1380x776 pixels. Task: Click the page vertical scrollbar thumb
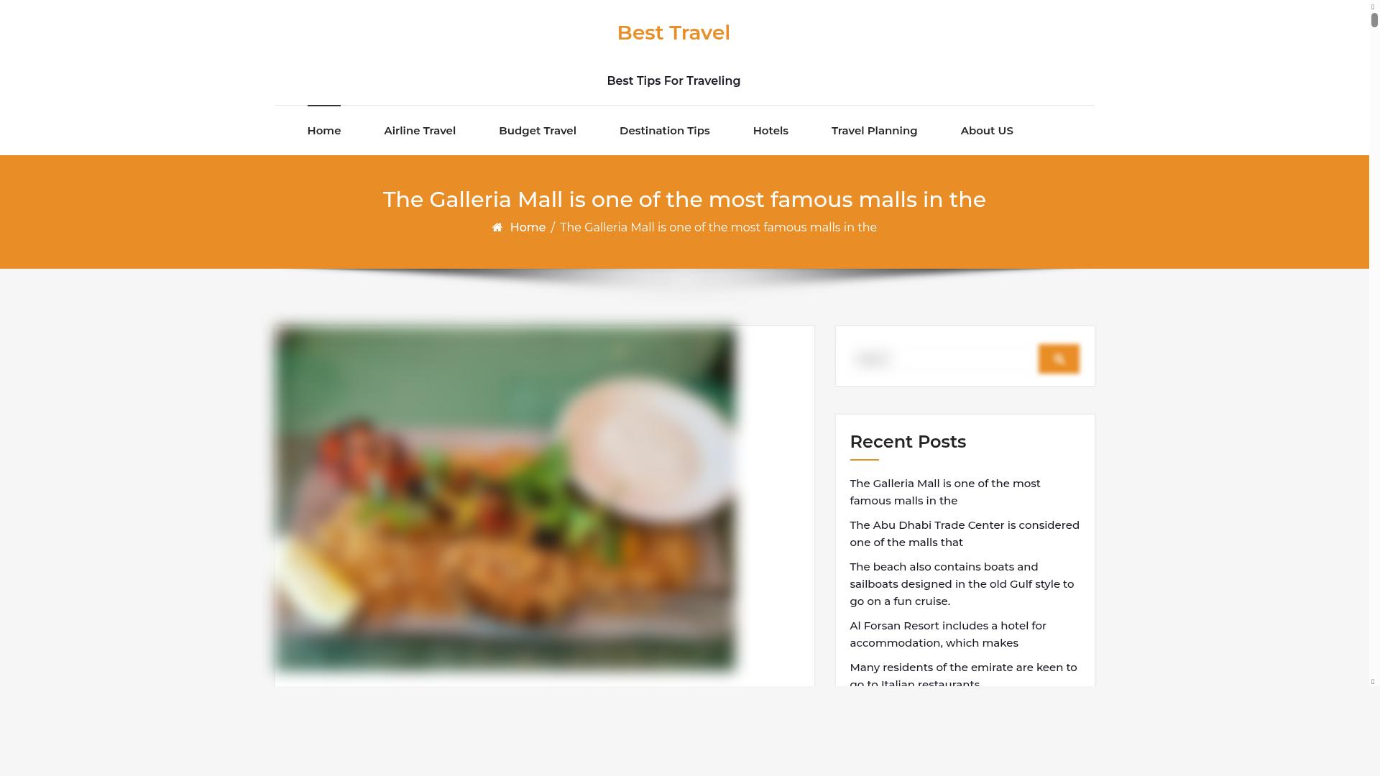1374,20
